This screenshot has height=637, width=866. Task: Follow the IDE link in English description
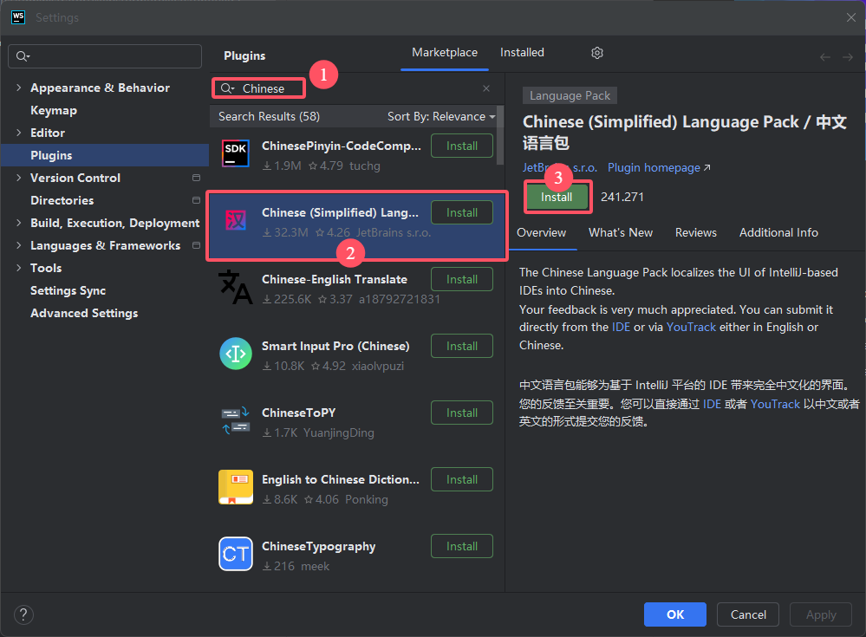(x=621, y=327)
